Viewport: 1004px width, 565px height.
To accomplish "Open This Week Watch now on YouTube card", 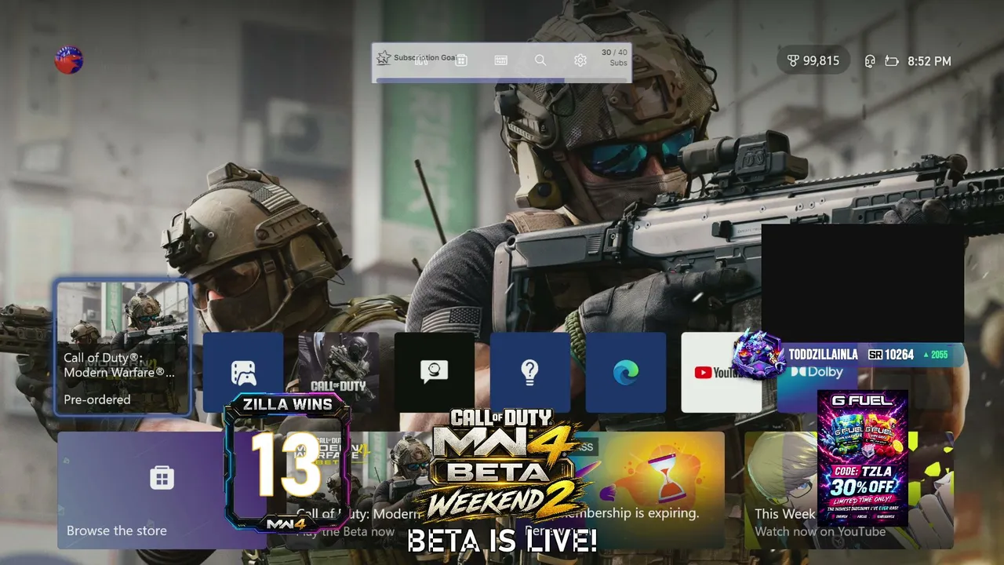I will tap(849, 490).
